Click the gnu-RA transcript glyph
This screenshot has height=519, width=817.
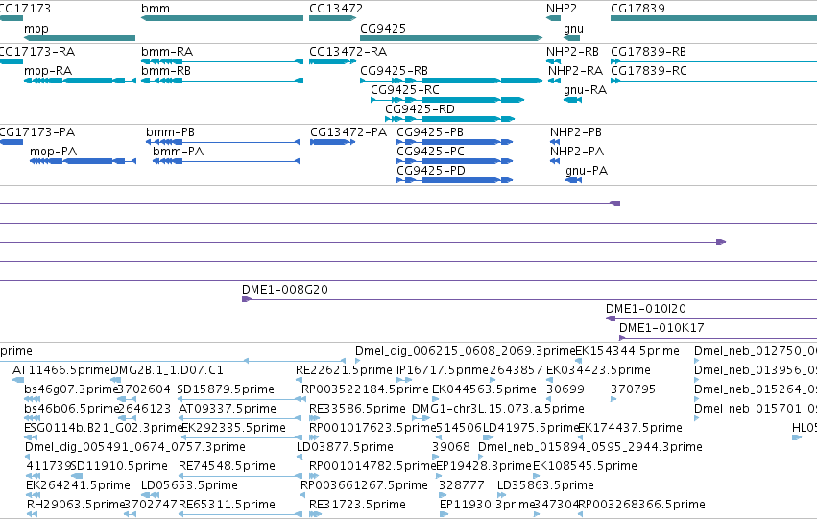572,100
